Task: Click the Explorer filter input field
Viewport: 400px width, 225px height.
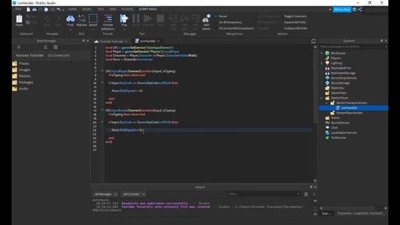Action: click(353, 47)
